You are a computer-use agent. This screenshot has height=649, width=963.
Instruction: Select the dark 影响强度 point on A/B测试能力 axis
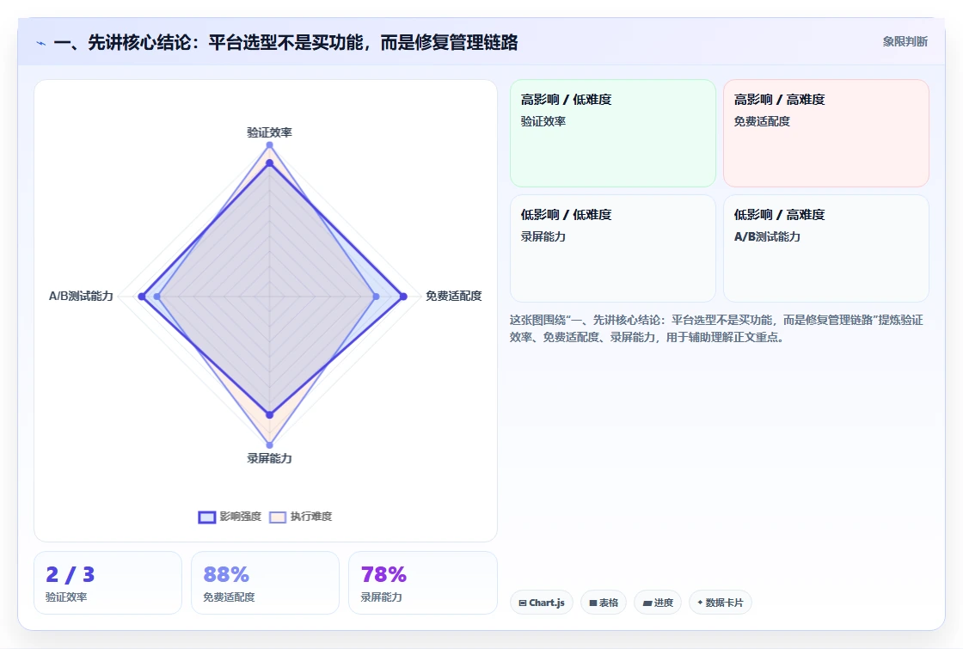142,297
